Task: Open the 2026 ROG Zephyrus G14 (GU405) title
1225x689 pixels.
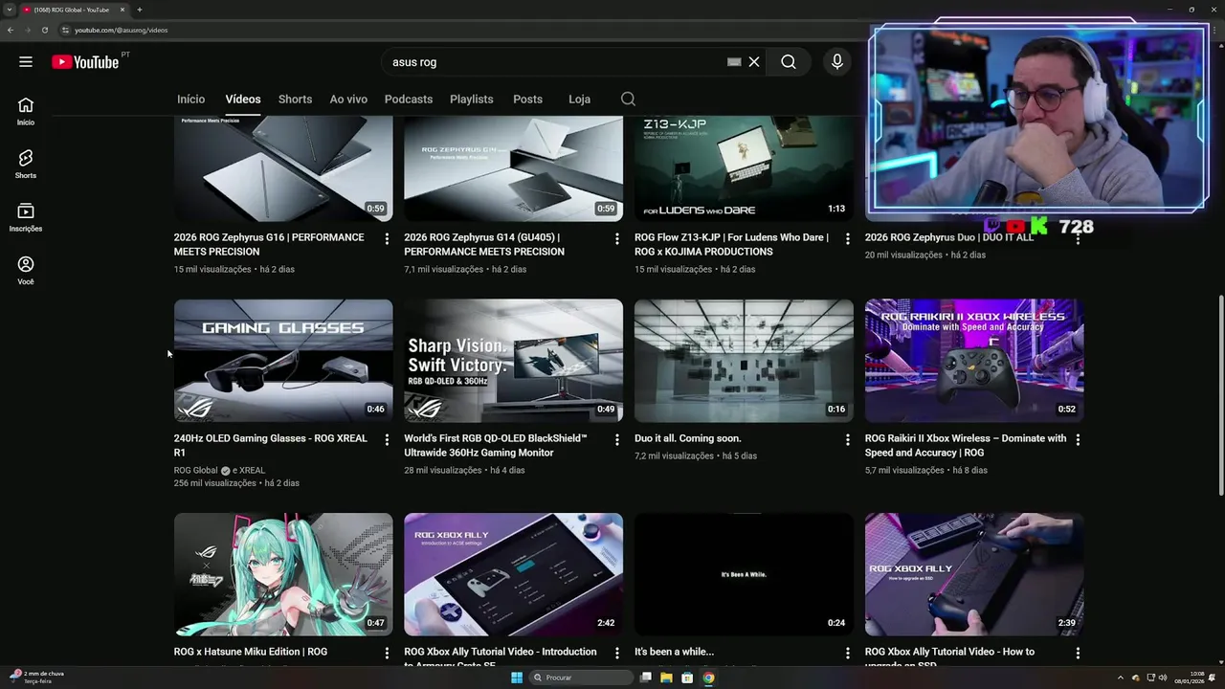Action: 484,244
